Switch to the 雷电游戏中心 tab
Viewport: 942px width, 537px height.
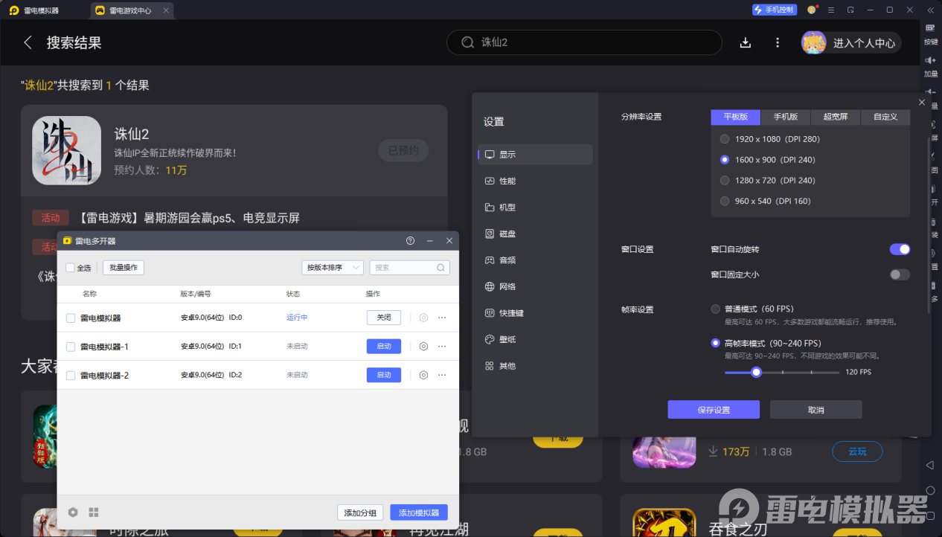pos(130,10)
